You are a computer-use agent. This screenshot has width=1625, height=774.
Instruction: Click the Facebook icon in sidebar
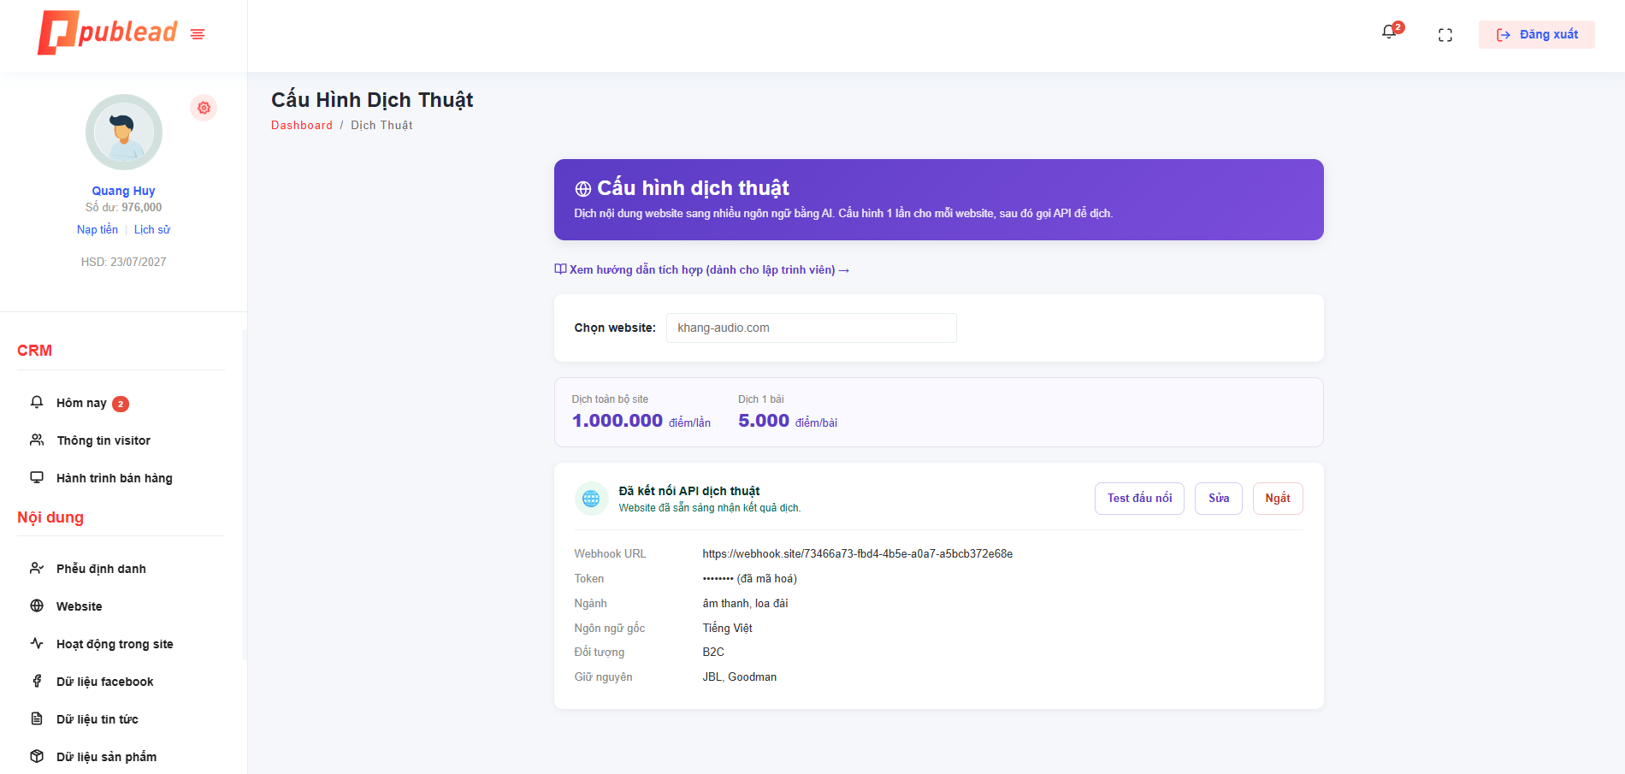click(37, 681)
